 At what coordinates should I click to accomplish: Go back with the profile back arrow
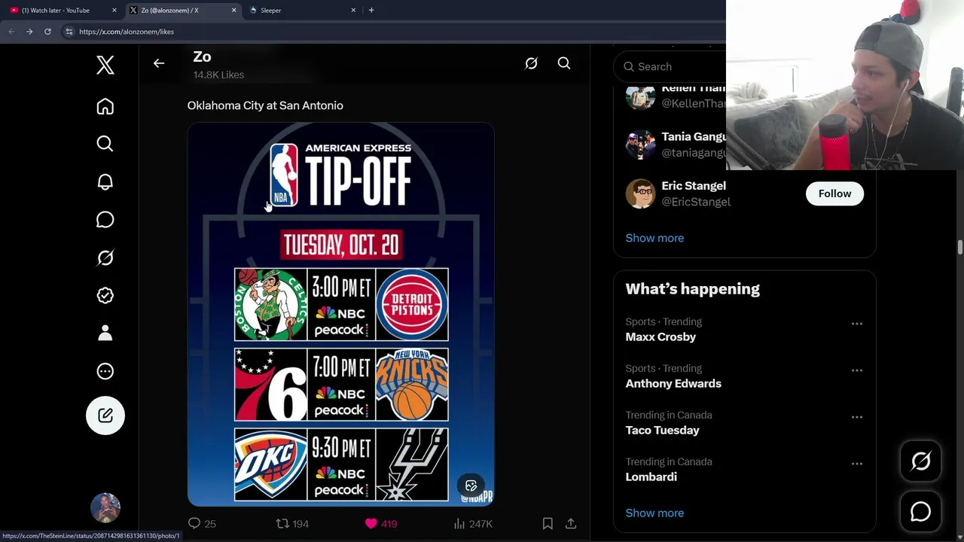159,63
